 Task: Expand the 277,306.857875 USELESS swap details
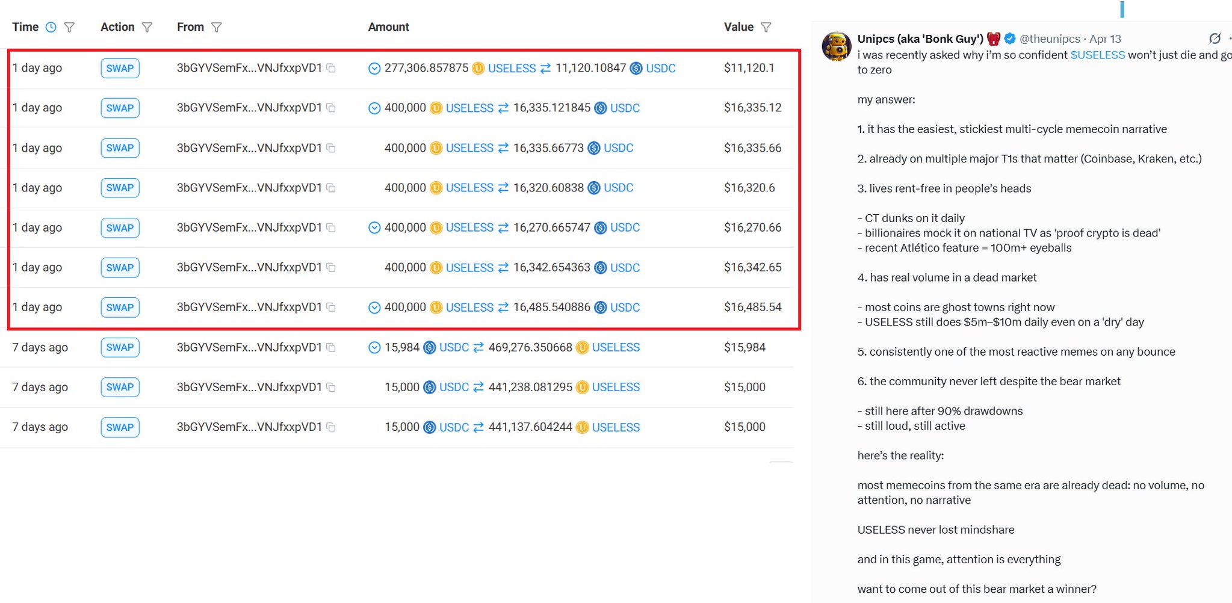coord(374,69)
